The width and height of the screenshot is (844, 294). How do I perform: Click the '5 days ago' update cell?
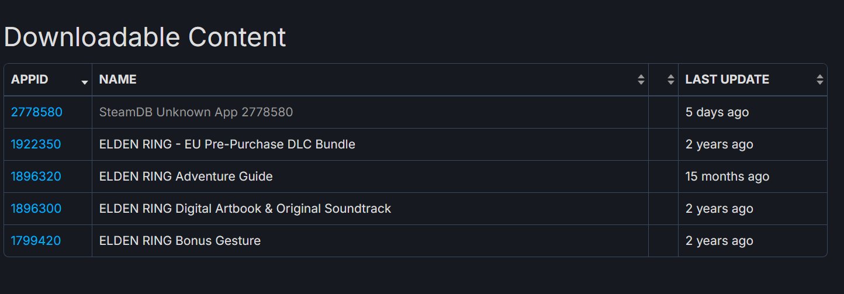pyautogui.click(x=717, y=112)
